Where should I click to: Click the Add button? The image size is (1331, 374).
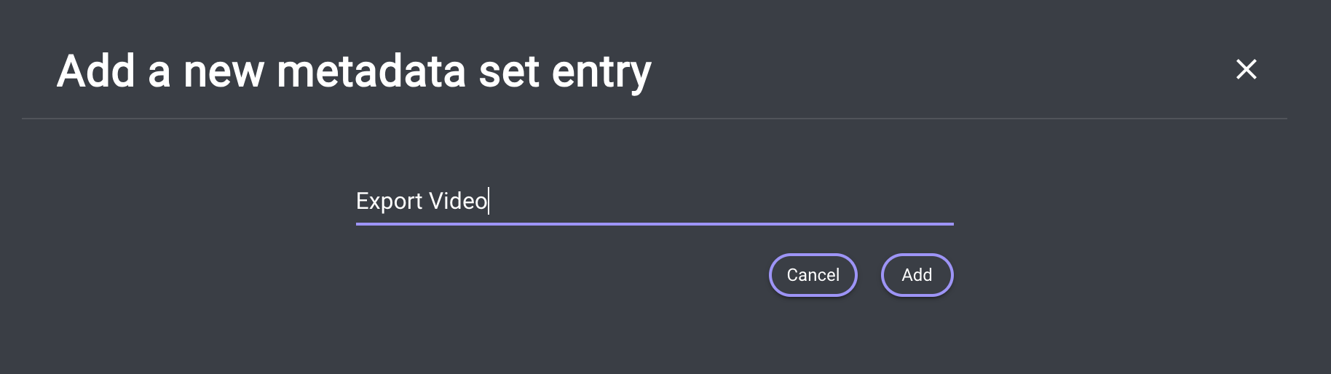pos(917,275)
